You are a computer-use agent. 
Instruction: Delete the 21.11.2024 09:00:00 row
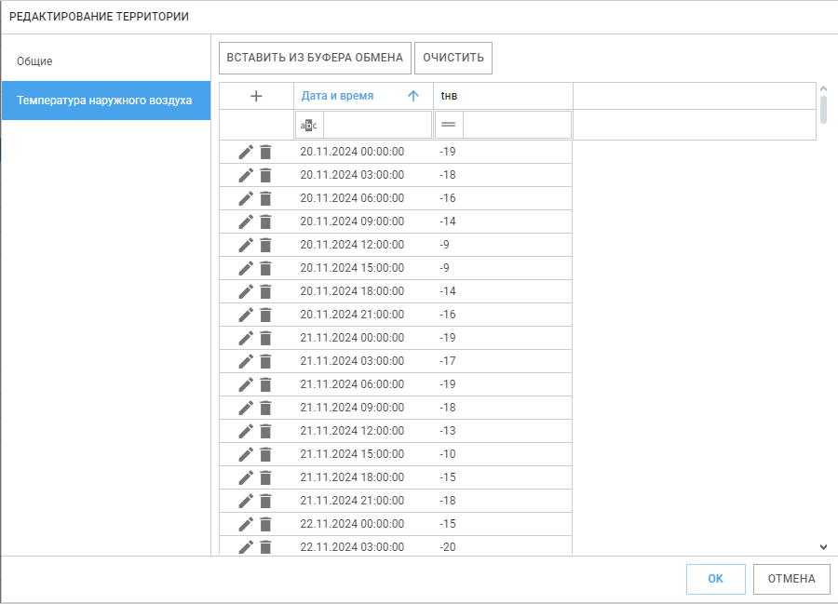265,408
